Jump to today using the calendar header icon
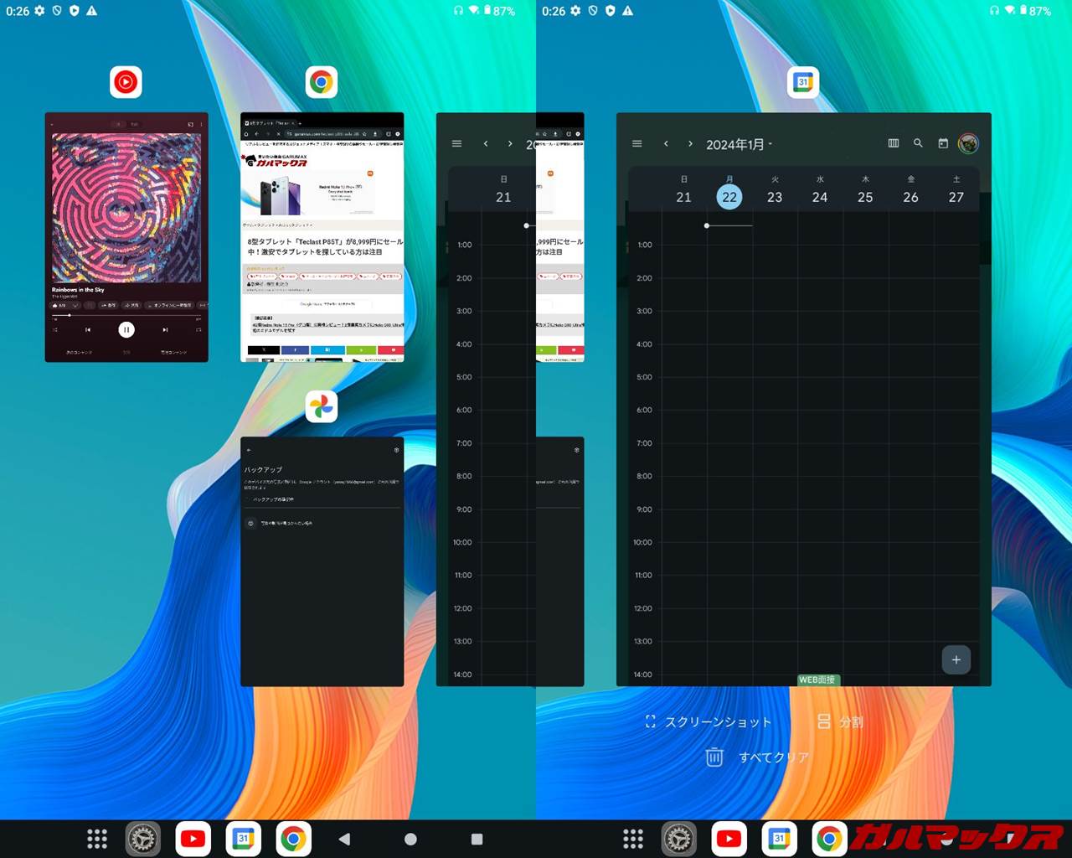 (x=943, y=143)
